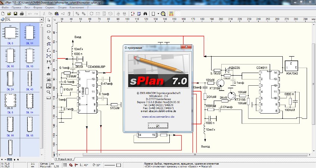This screenshot has width=316, height=168.
Task: Open the Файл menu
Action: coord(5,7)
